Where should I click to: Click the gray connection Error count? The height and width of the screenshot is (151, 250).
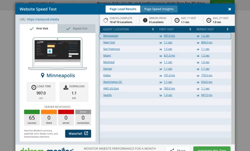pos(83,118)
